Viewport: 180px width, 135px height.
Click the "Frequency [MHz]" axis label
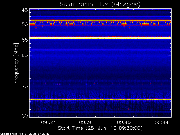pos(16,63)
